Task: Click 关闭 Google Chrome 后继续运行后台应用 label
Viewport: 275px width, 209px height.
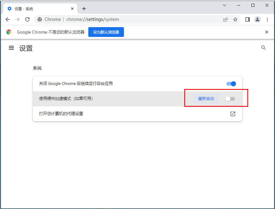Action: (x=76, y=83)
